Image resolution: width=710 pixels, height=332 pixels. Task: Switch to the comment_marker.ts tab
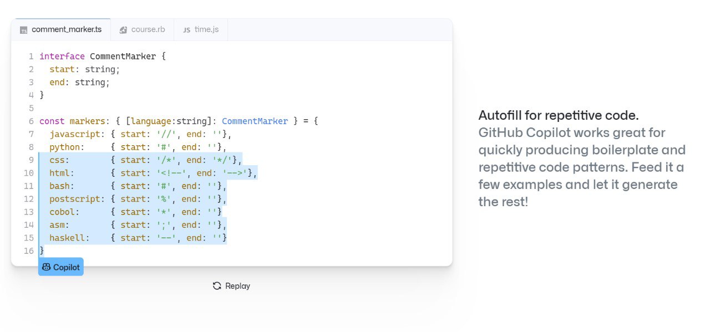tap(61, 29)
